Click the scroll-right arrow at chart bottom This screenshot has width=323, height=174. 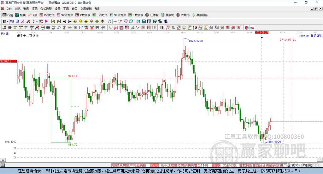pyautogui.click(x=320, y=160)
